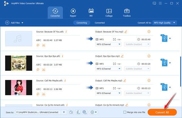The width and height of the screenshot is (182, 118).
Task: Expand the Save to path dropdown
Action: pos(64,112)
